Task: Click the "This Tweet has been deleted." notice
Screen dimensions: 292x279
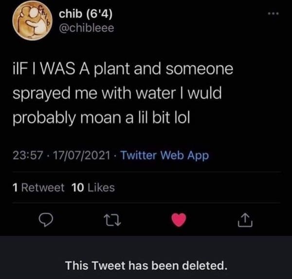Action: click(147, 266)
